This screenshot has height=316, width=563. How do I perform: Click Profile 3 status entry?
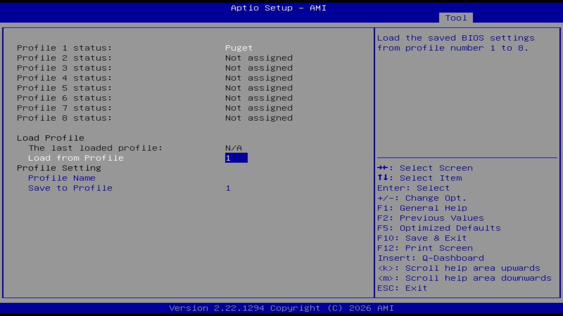pos(64,68)
